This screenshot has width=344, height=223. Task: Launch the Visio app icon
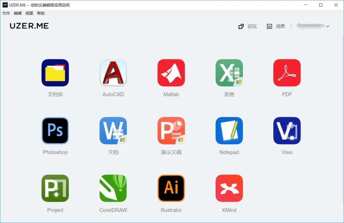[287, 130]
